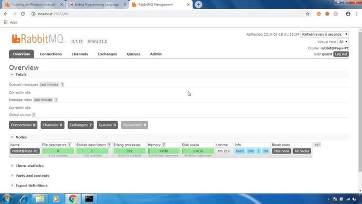Show help for Queued messages
Image resolution: width=362 pixels, height=204 pixels.
click(x=62, y=84)
